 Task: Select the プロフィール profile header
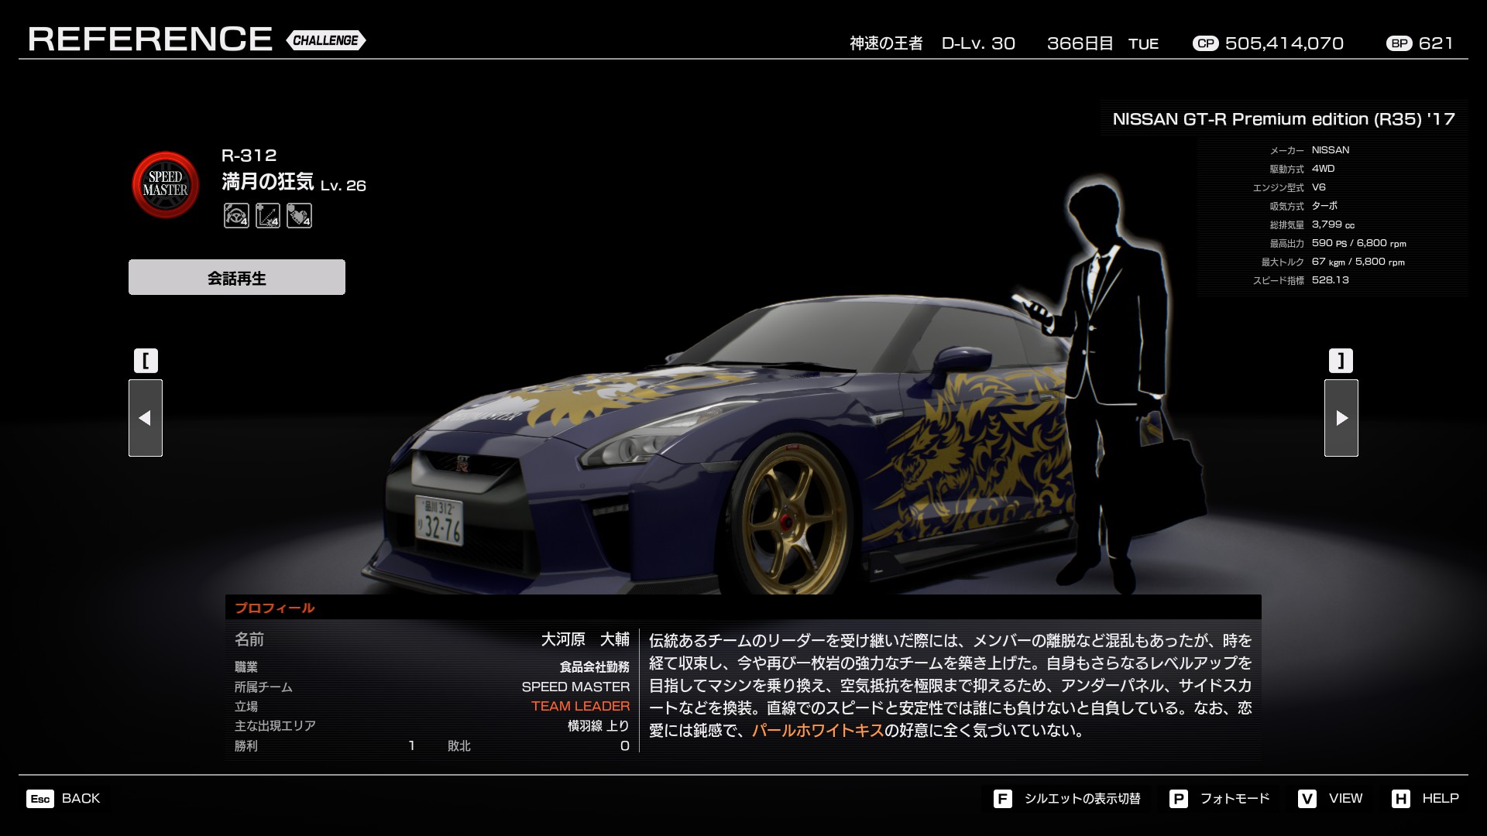coord(275,608)
